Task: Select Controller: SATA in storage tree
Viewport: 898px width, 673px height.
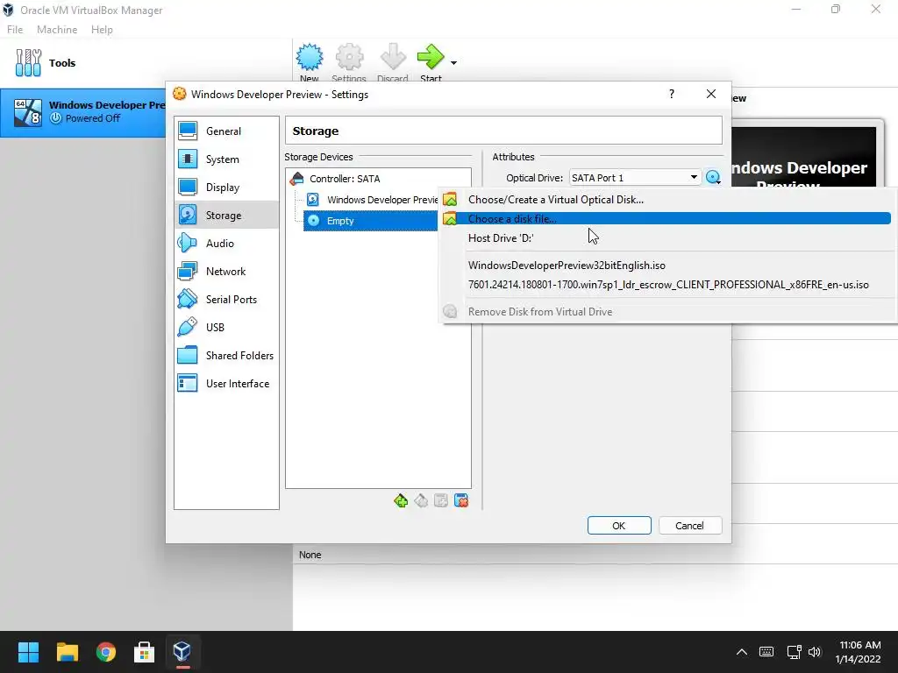Action: point(345,179)
